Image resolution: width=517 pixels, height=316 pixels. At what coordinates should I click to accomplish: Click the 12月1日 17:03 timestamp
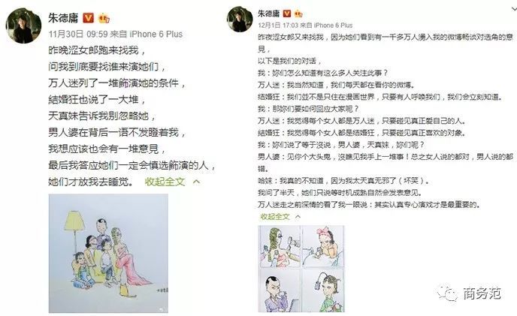278,26
